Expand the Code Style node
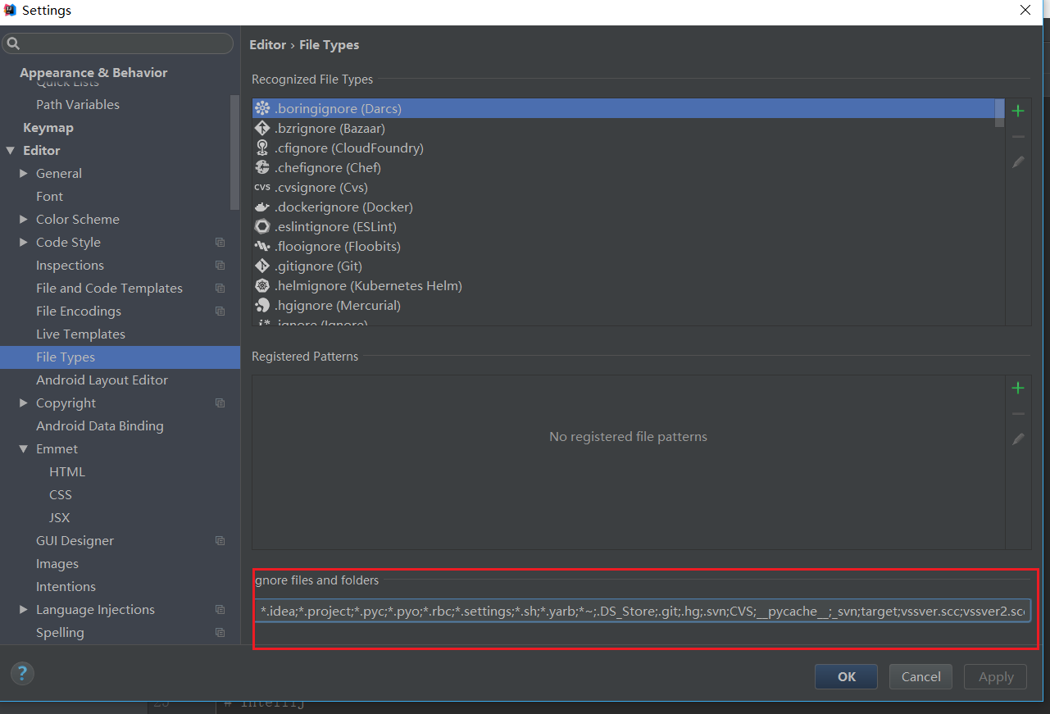 click(24, 243)
